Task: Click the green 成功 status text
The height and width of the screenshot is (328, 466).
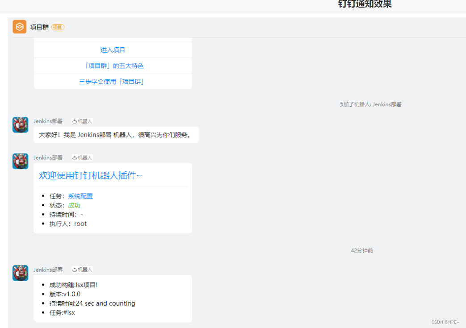Action: click(74, 205)
